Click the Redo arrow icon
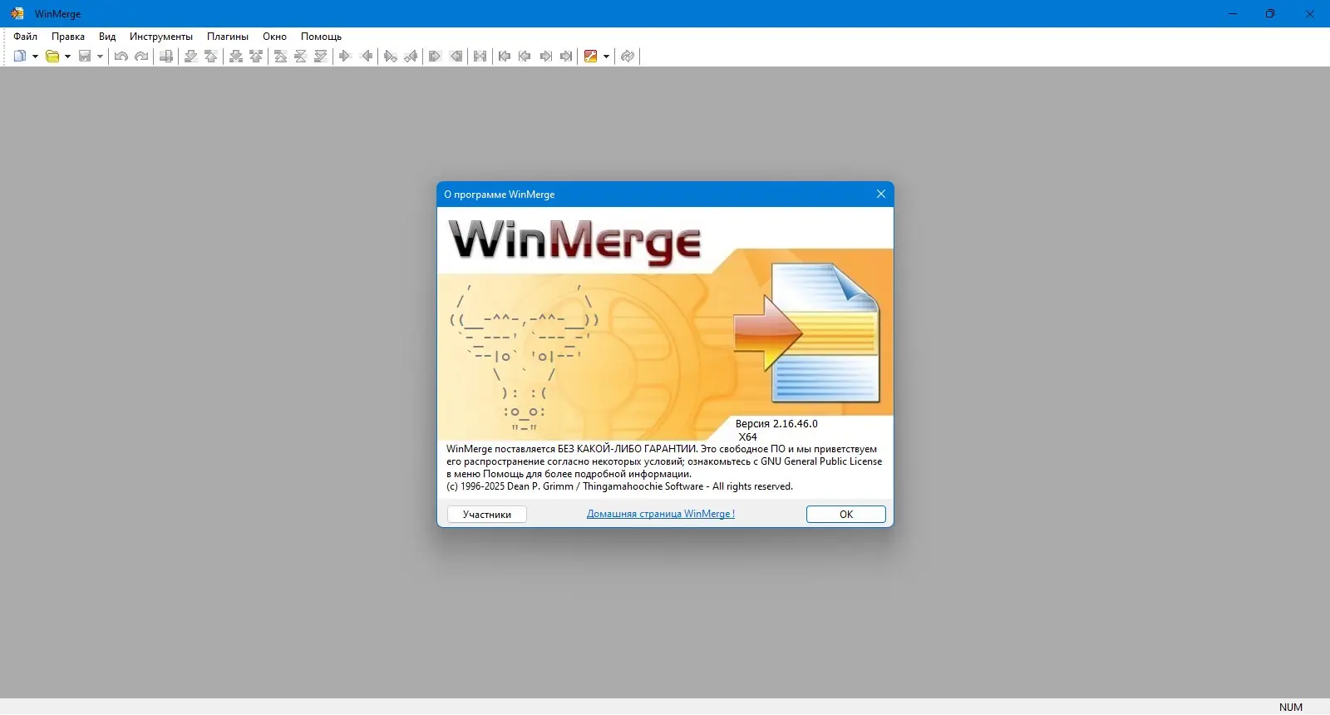 pos(141,57)
